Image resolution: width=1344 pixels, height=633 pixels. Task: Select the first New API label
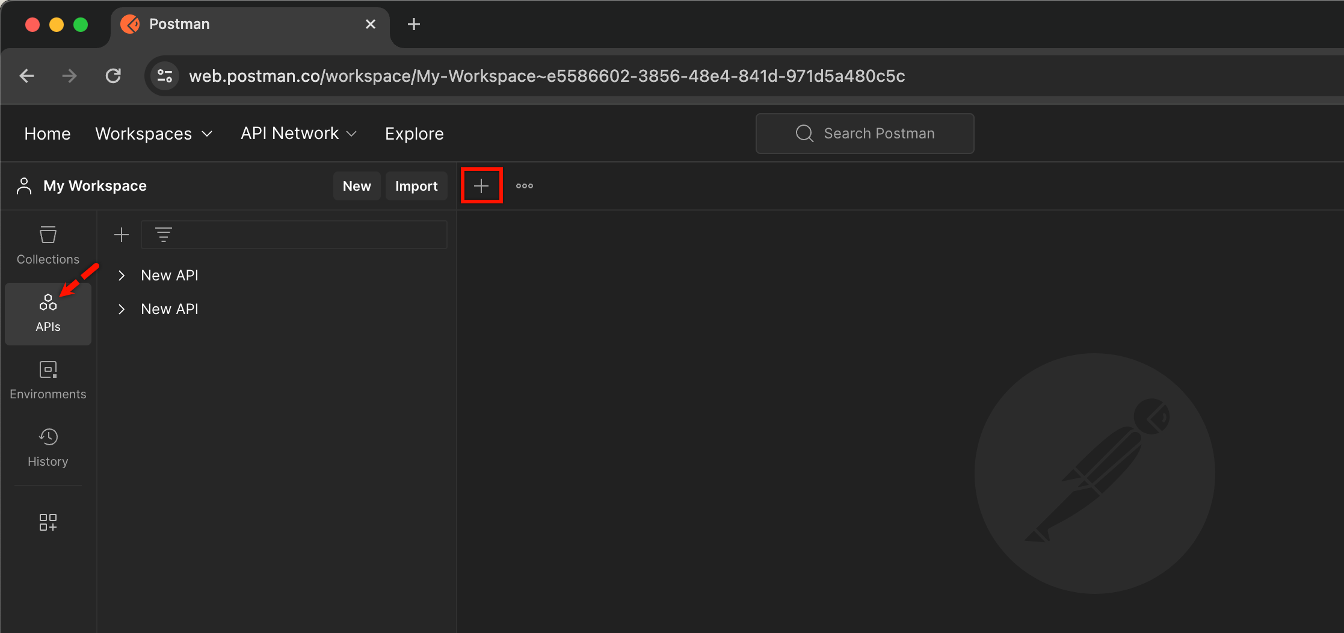click(170, 276)
